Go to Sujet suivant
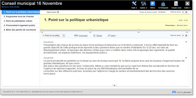 (x=53, y=12)
